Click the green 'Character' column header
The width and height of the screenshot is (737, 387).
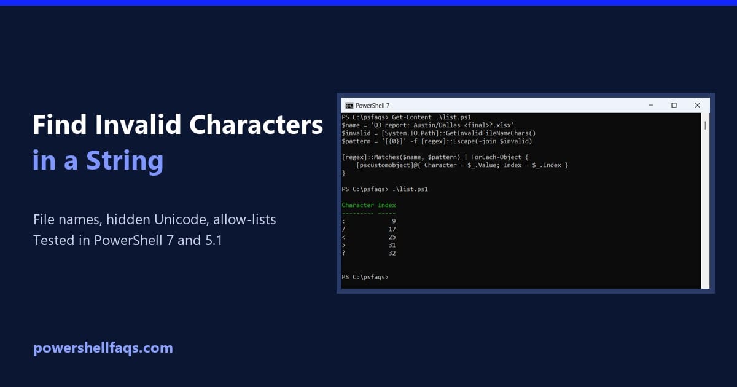click(357, 205)
